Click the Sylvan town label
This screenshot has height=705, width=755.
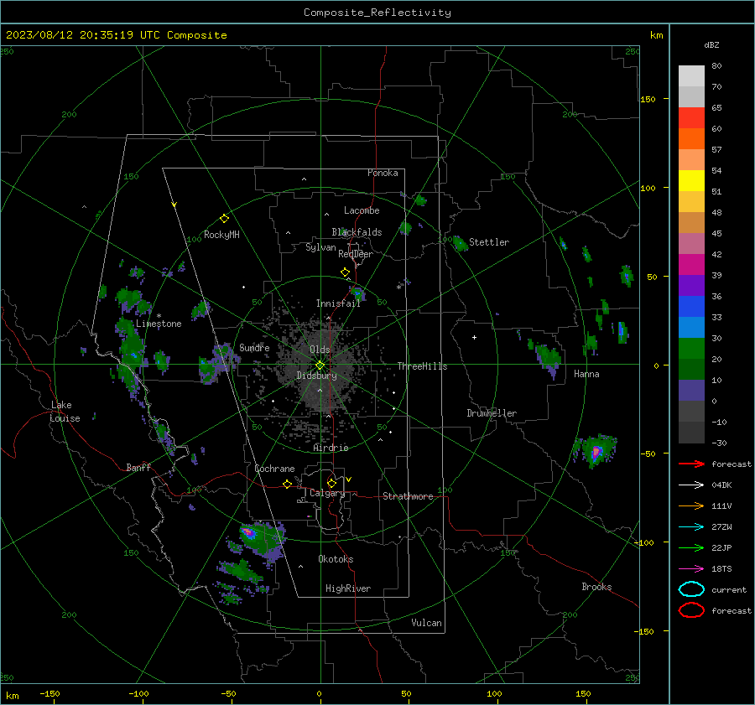(x=320, y=247)
